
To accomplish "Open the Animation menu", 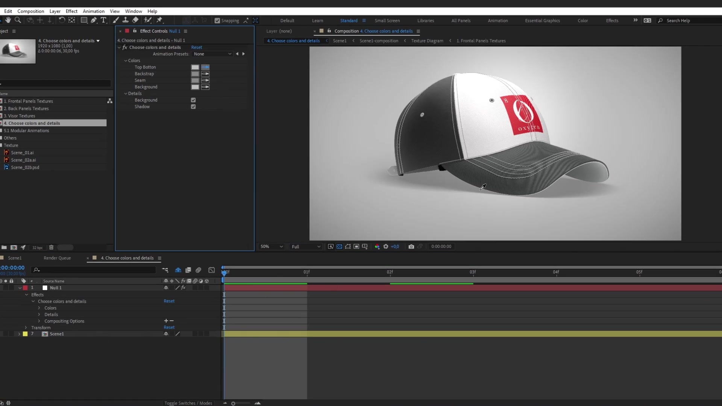I will click(x=93, y=11).
